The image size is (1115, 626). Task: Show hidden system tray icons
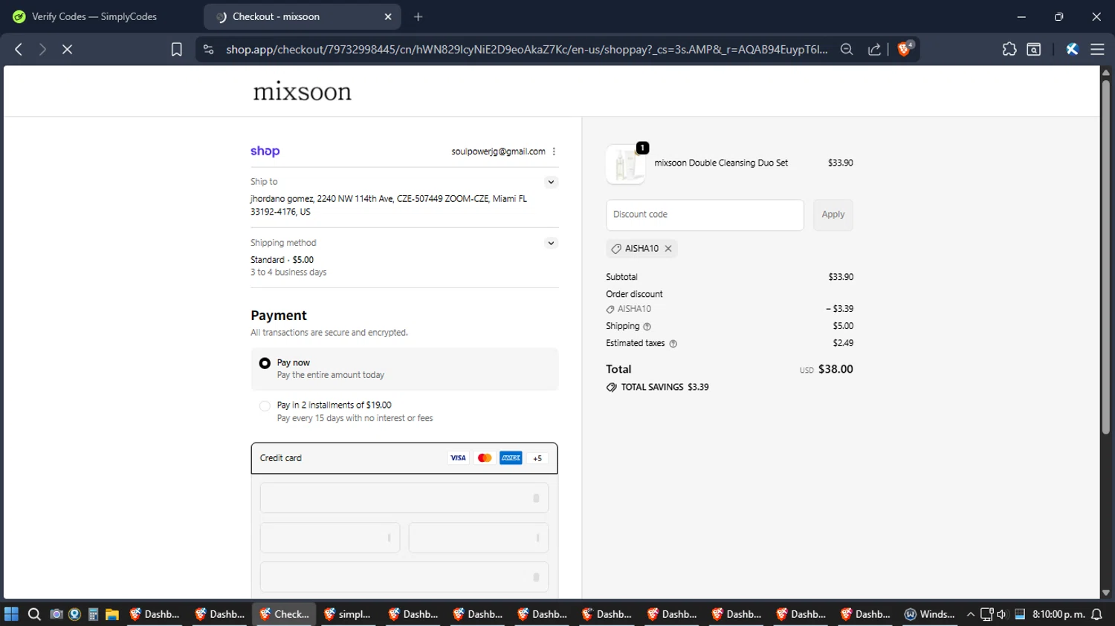(971, 614)
